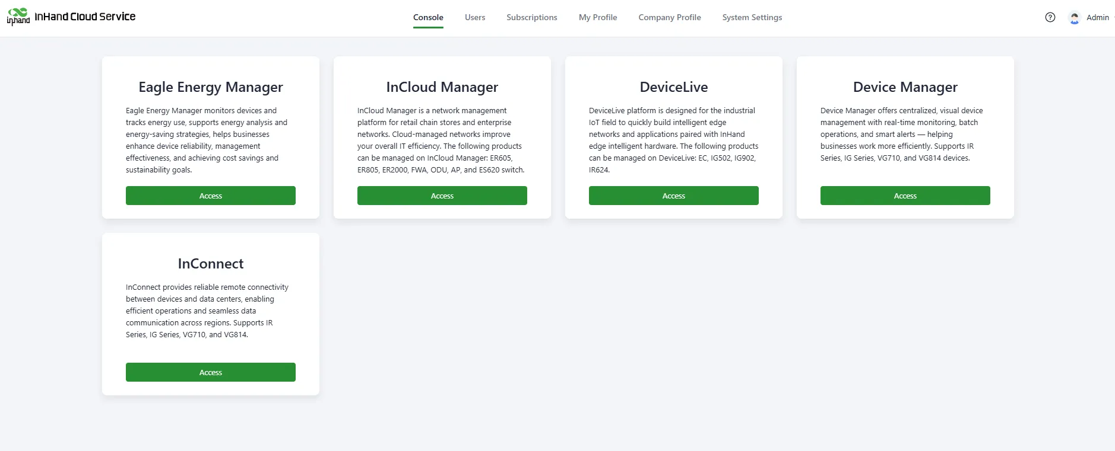Open the Company Profile tab
The height and width of the screenshot is (451, 1115).
pos(670,17)
